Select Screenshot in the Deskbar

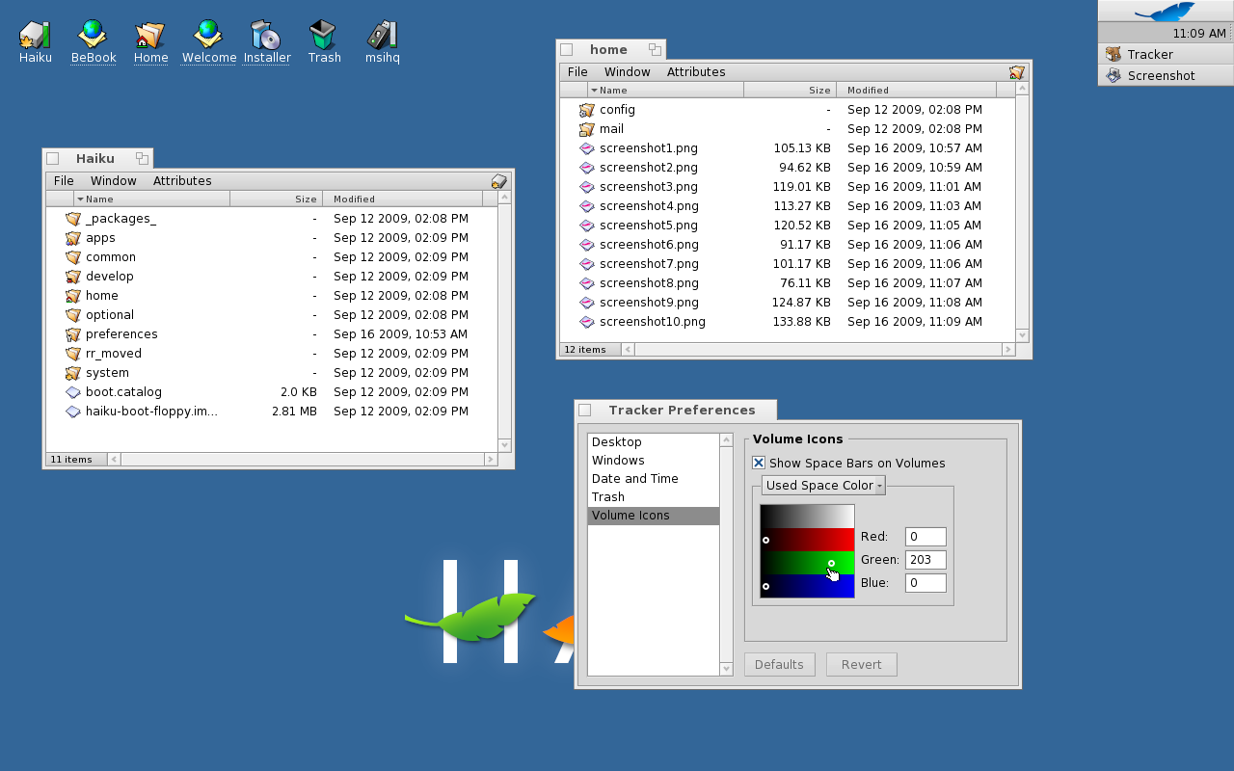[1166, 76]
